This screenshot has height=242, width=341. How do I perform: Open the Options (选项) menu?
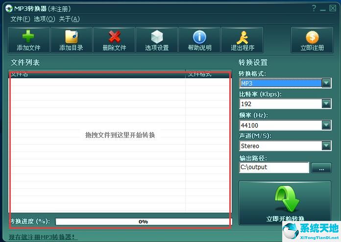[45, 19]
